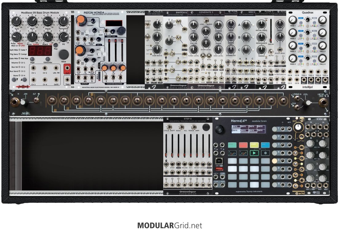The height and width of the screenshot is (232, 340).
Task: Click the Value encoder on ModBase 09
Action: coord(64,54)
